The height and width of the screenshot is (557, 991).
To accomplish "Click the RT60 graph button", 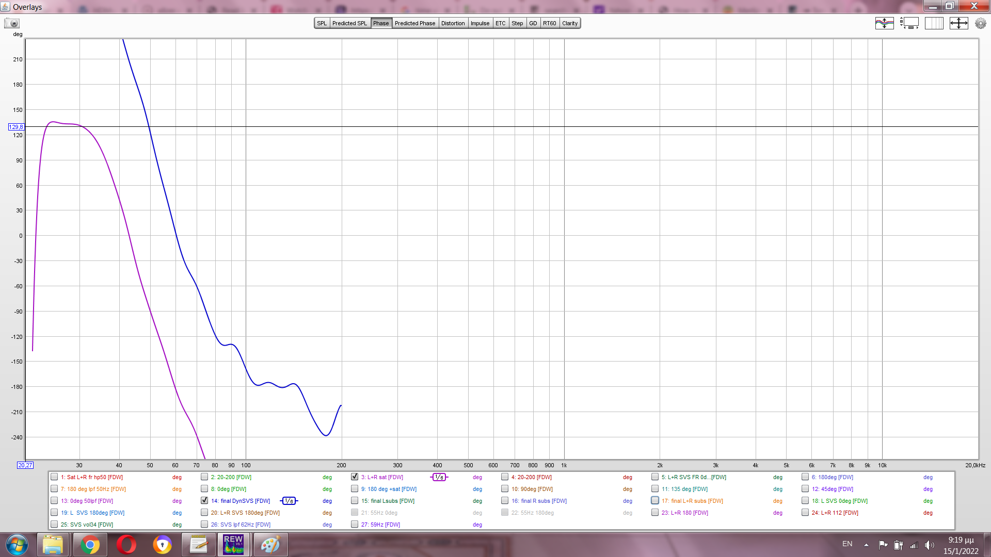I will pyautogui.click(x=549, y=23).
